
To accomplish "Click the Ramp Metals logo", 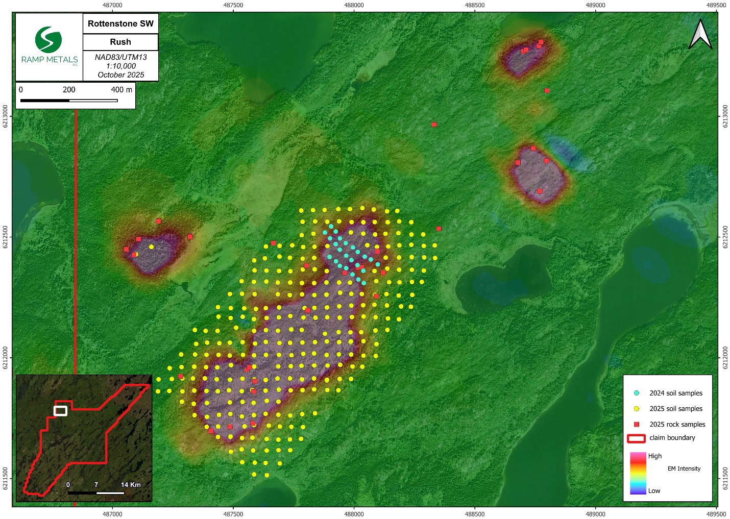I will (x=49, y=46).
